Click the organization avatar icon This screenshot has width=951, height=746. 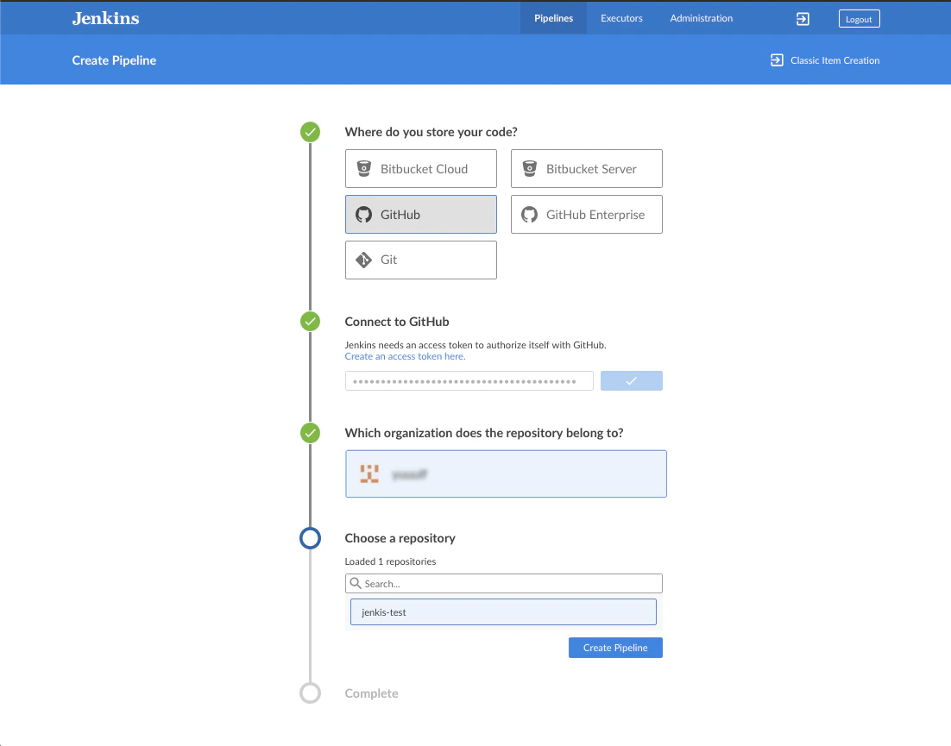[x=369, y=473]
